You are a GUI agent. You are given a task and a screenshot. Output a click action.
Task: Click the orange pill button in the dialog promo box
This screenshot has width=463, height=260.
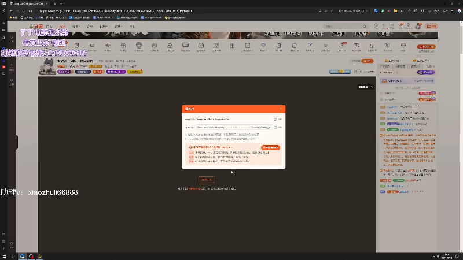[x=270, y=147]
